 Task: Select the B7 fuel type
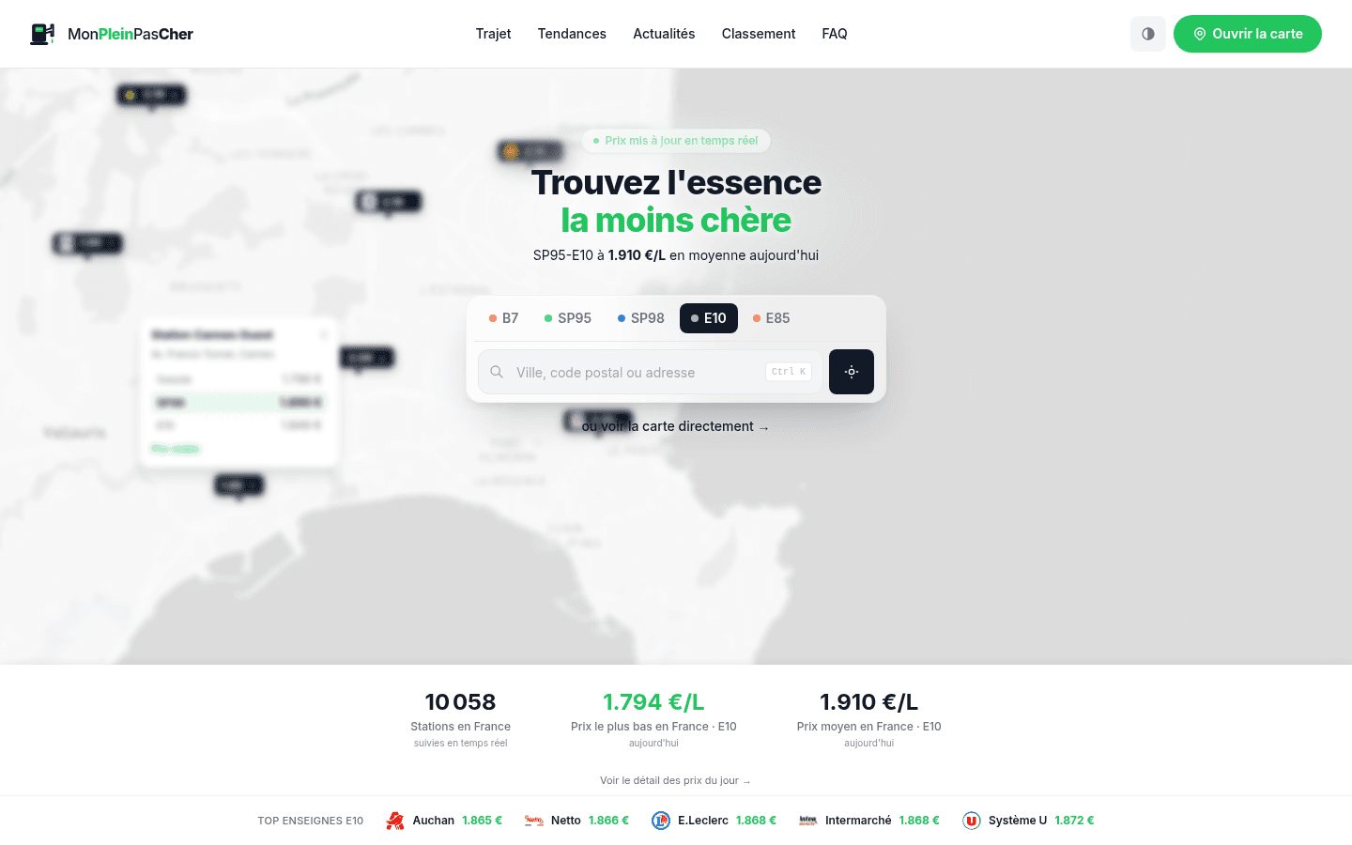coord(503,318)
